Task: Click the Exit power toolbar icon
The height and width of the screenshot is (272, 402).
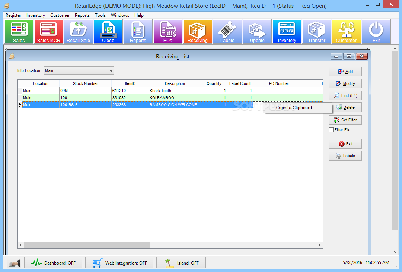Action: point(376,32)
